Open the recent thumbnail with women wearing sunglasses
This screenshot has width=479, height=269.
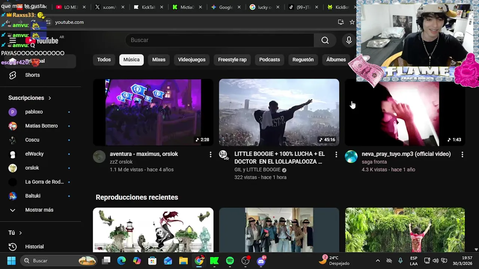click(279, 230)
